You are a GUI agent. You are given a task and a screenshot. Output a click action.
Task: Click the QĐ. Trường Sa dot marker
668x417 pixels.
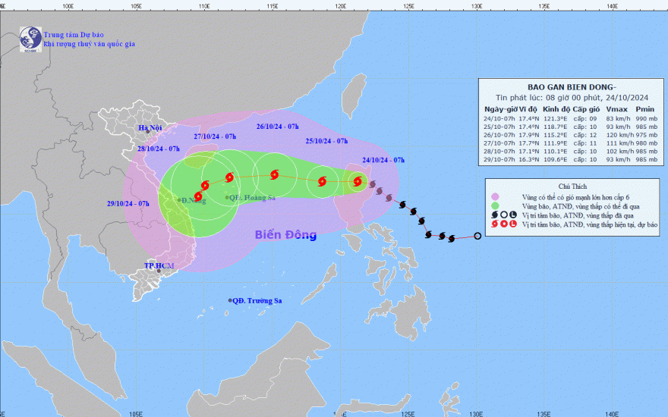(230, 300)
